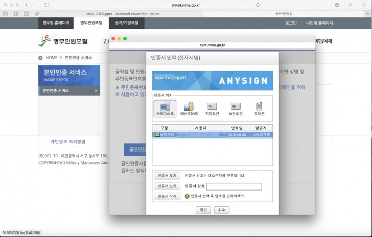372x237 pixels.
Task: Expand 본인인증 서비스 sidebar item
Action: click(69, 91)
